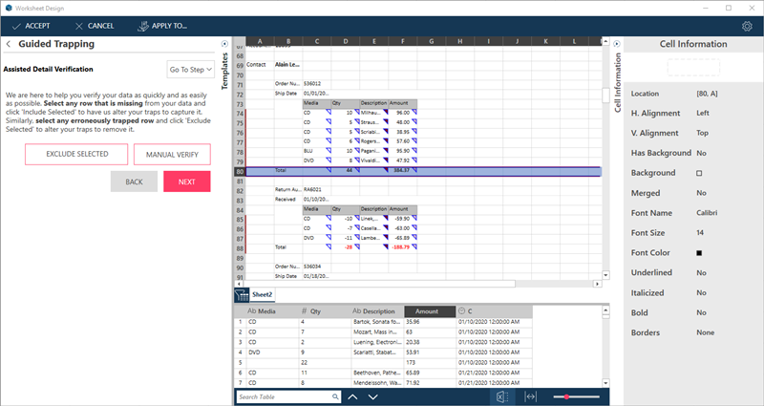Jump to previous search result with up chevron
This screenshot has width=764, height=406.
coord(352,395)
